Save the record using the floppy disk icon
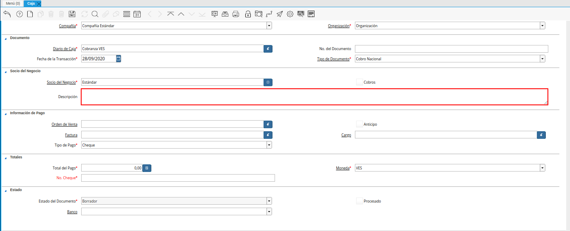570x231 pixels. pyautogui.click(x=72, y=14)
